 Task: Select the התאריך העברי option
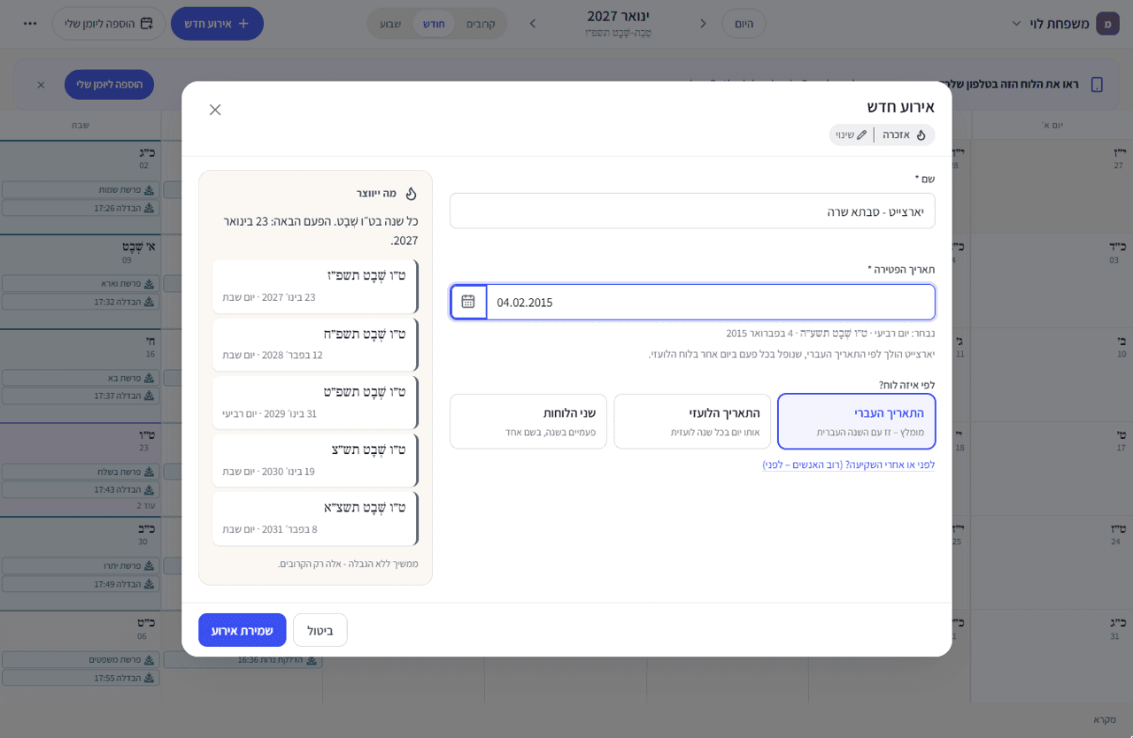857,421
